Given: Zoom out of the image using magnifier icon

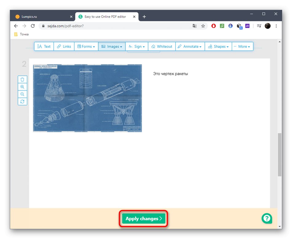Looking at the screenshot, I should click(22, 94).
